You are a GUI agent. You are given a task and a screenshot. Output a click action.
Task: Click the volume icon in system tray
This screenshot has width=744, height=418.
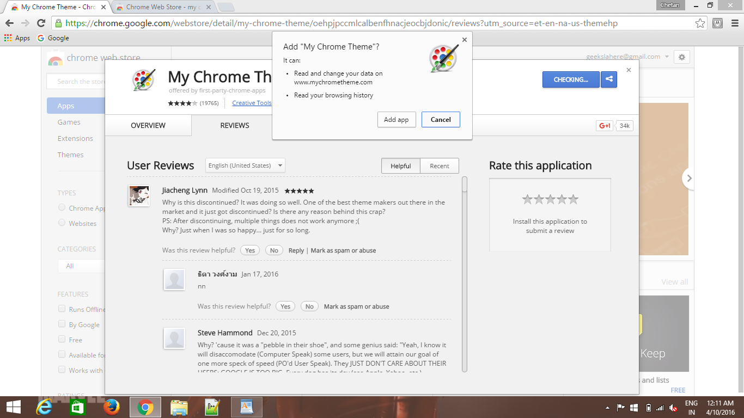coord(673,407)
